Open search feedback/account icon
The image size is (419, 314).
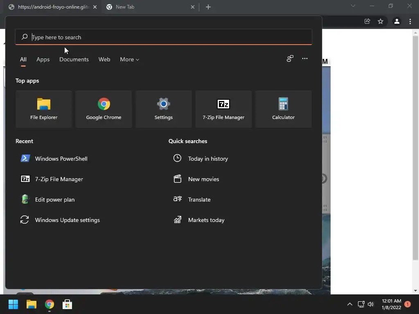pos(290,58)
